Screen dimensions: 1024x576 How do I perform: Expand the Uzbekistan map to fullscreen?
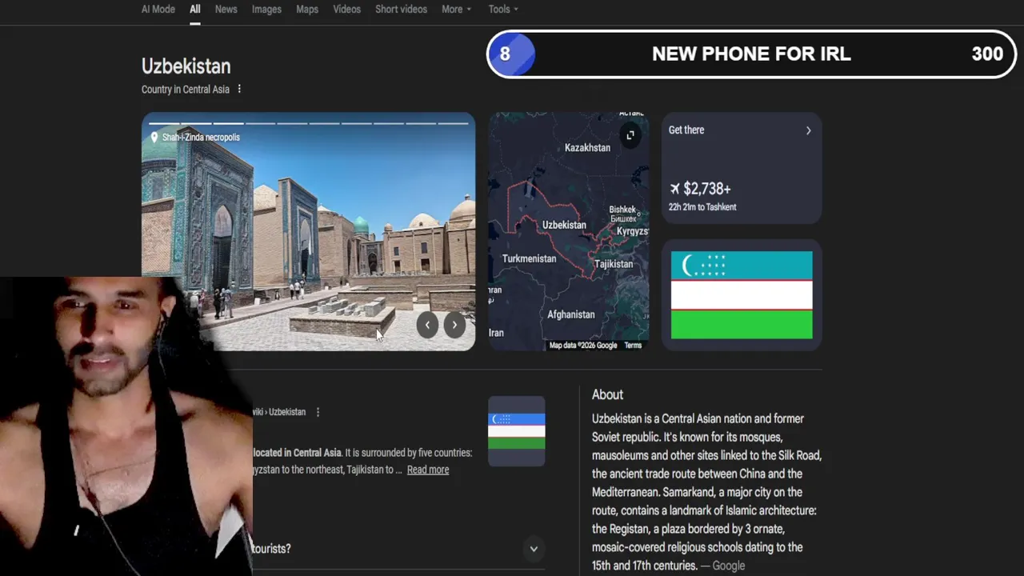[x=630, y=135]
